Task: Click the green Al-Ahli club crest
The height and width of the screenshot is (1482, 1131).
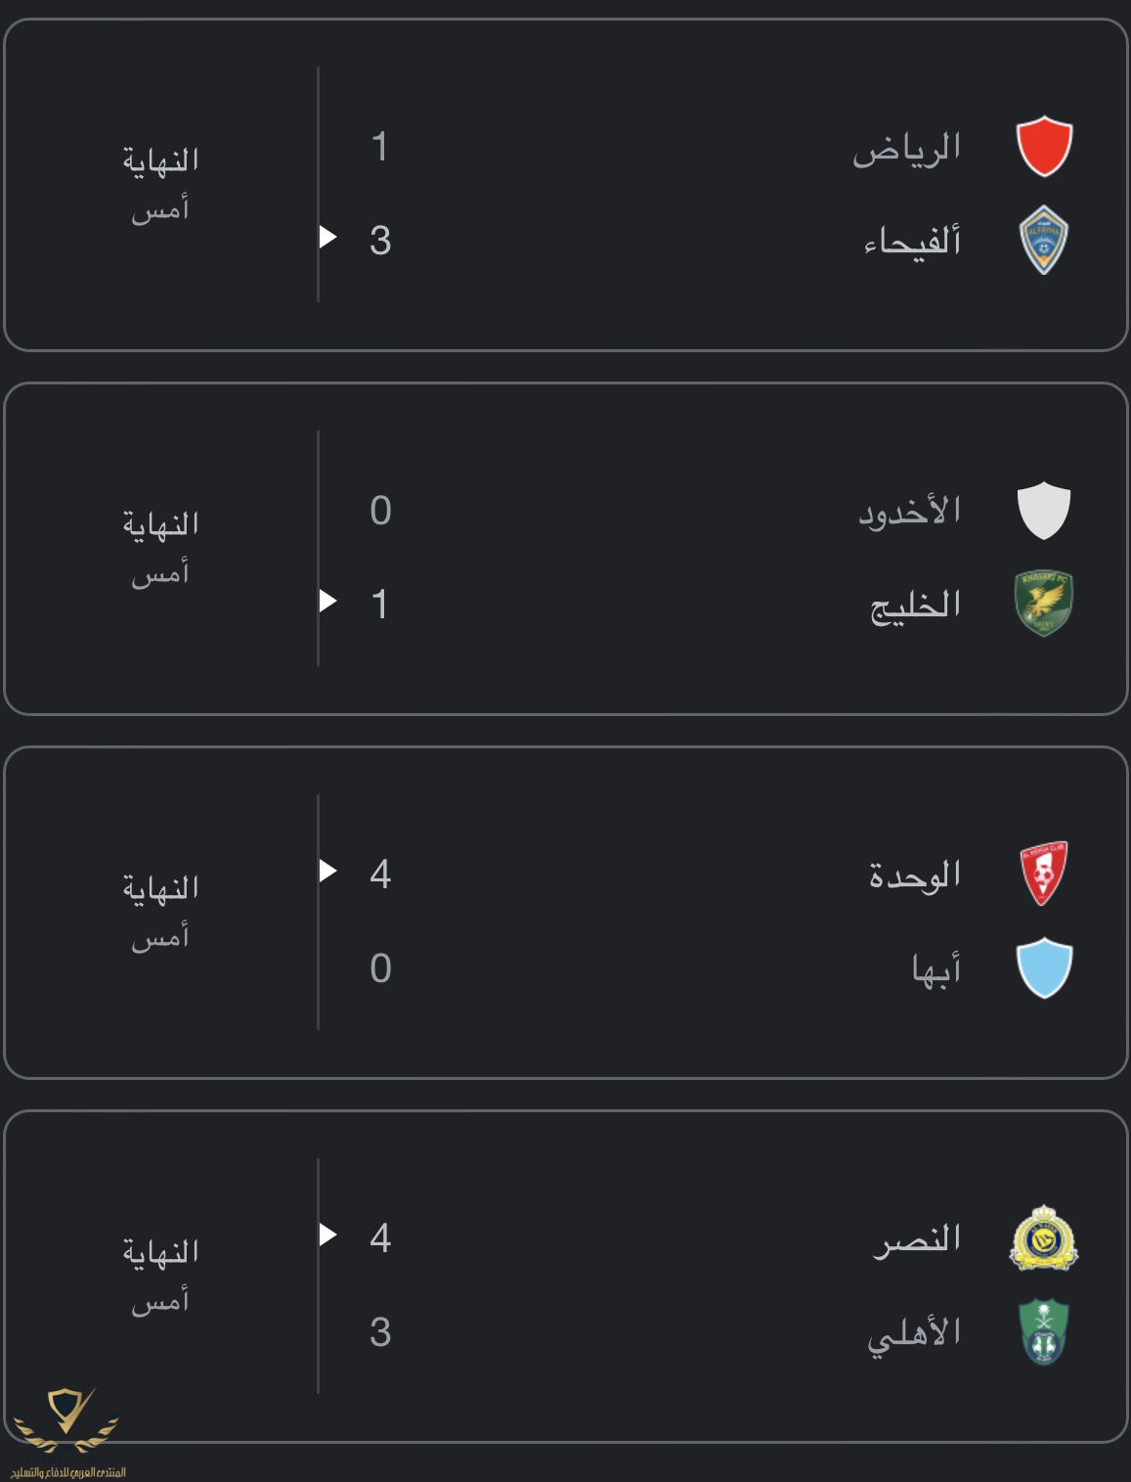Action: pyautogui.click(x=1044, y=1331)
